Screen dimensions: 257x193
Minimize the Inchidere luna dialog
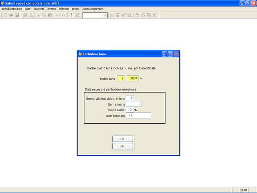coord(164,54)
